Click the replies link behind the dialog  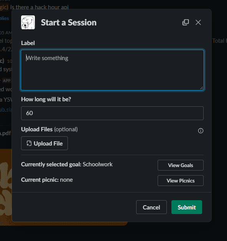click(x=5, y=18)
